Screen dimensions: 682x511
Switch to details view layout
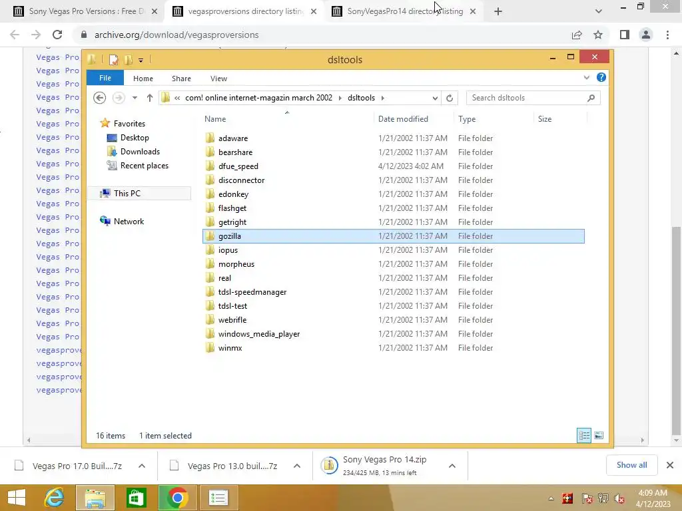584,435
